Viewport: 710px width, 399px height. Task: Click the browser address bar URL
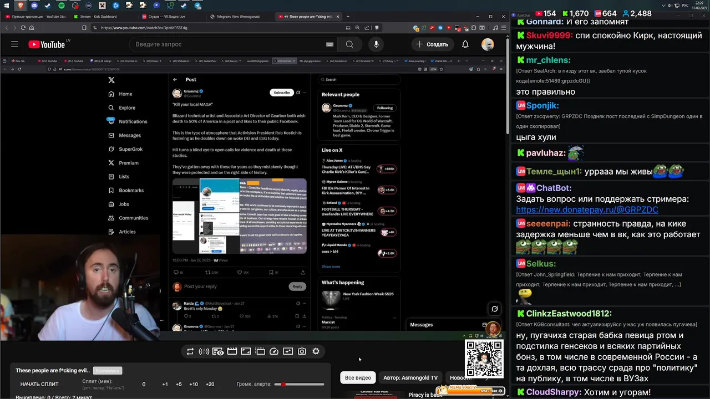coord(144,28)
